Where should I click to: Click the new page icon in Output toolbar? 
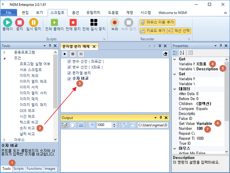click(73, 125)
